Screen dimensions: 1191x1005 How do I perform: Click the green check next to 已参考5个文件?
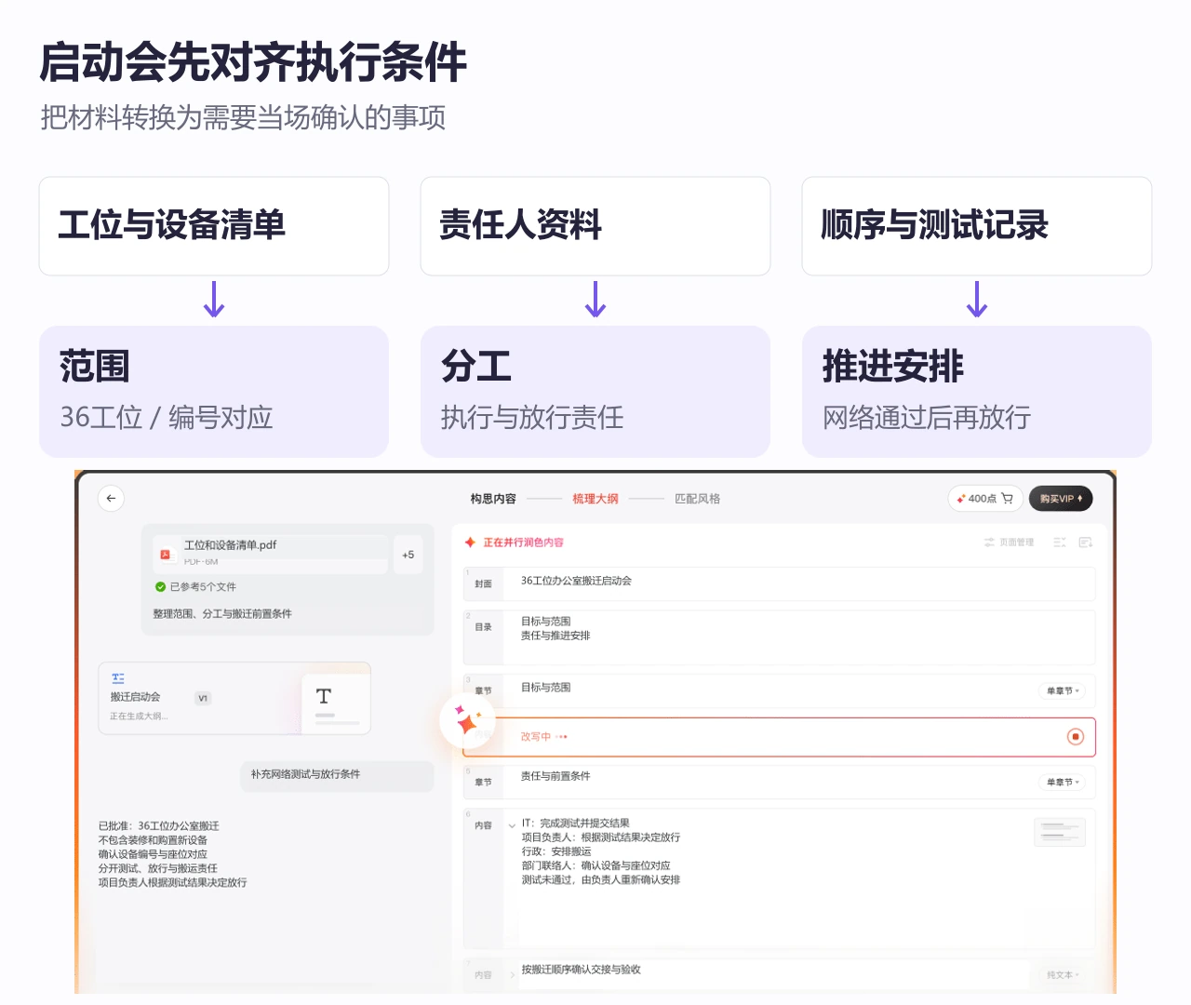[x=160, y=587]
